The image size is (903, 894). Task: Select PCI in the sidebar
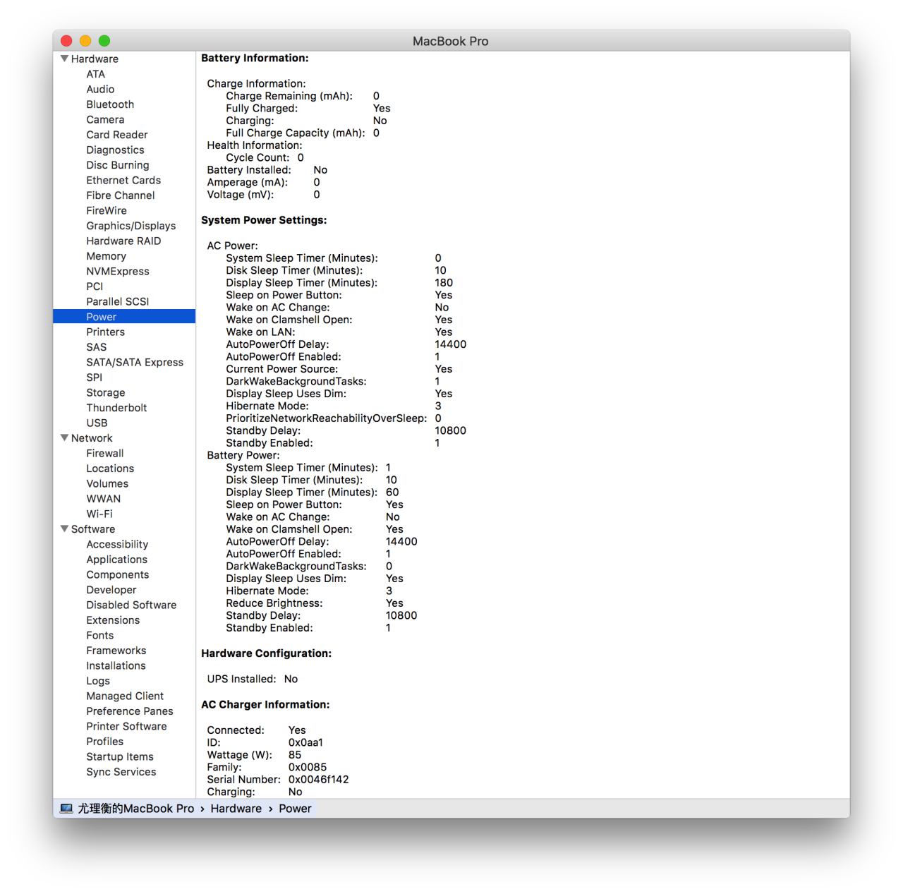click(95, 286)
